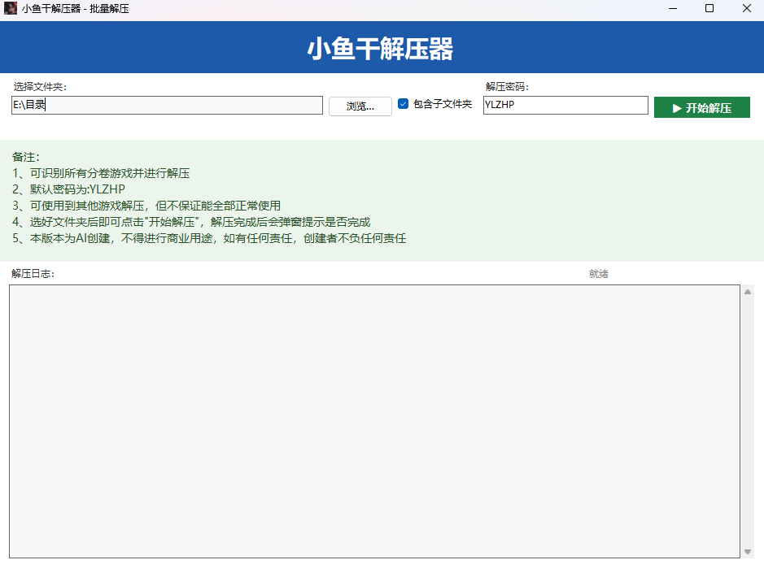Click note 3 about 其他游戏解压
The width and height of the screenshot is (764, 573).
[x=146, y=206]
